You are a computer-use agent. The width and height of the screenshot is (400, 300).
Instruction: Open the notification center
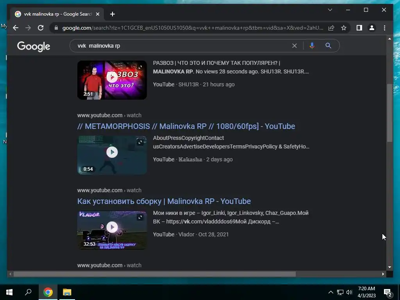(388, 292)
